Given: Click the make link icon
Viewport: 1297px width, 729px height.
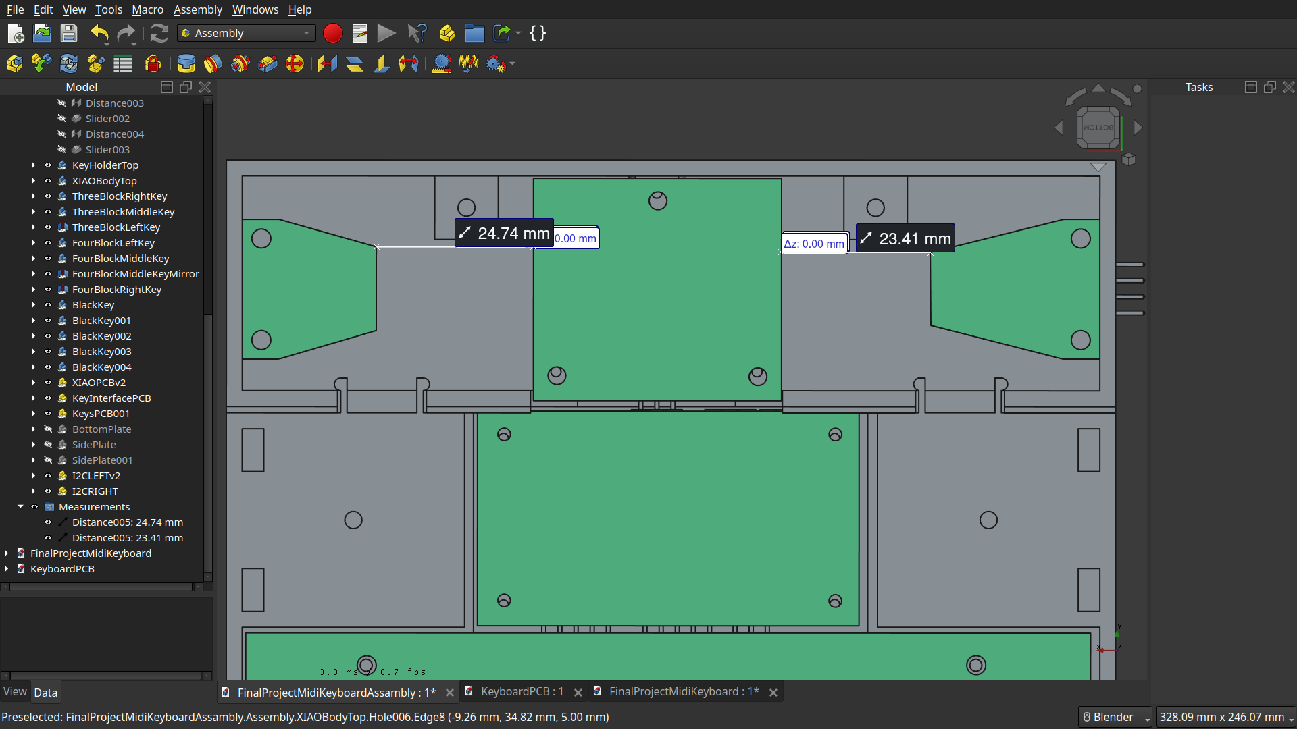Looking at the screenshot, I should 502,33.
